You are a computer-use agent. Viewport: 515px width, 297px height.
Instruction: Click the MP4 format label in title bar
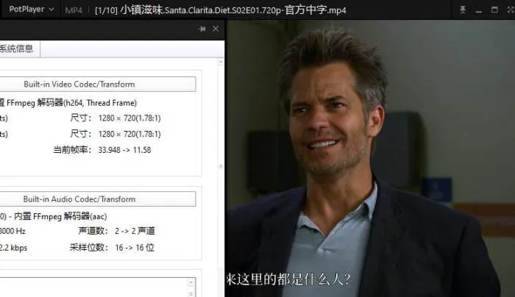(74, 10)
